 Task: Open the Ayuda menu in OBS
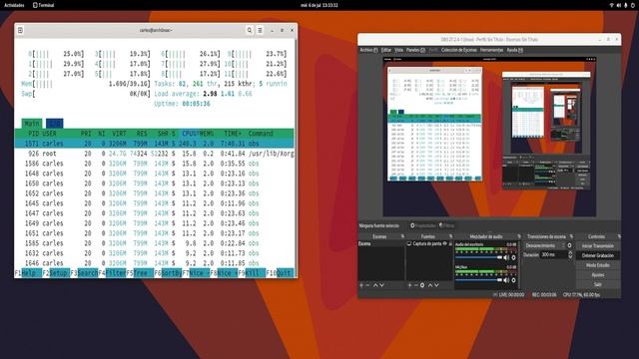[x=515, y=50]
